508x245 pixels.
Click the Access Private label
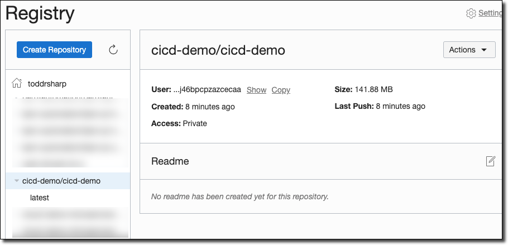[179, 123]
